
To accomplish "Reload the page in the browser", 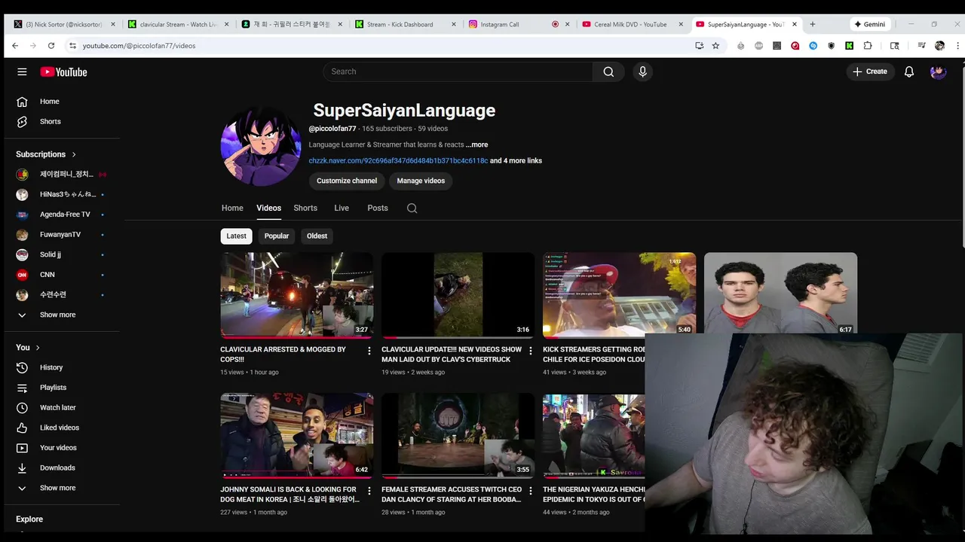I will click(51, 45).
